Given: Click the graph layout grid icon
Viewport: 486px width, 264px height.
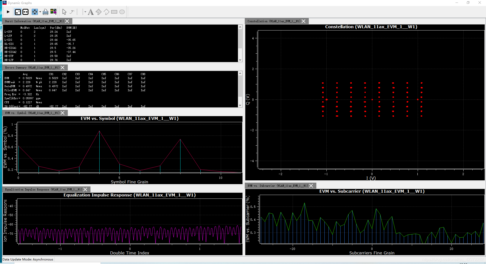Looking at the screenshot, I should click(35, 12).
